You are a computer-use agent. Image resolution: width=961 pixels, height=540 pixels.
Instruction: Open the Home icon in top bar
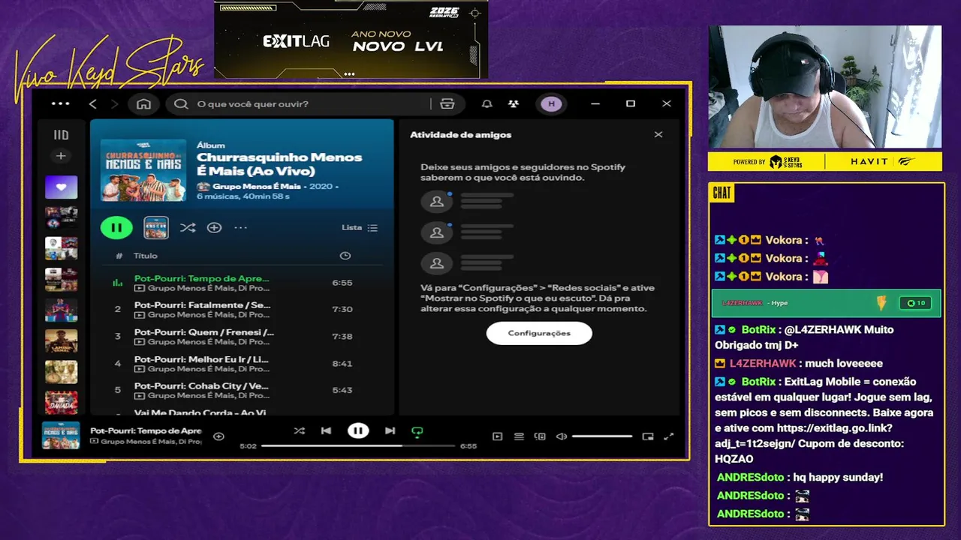(x=143, y=103)
